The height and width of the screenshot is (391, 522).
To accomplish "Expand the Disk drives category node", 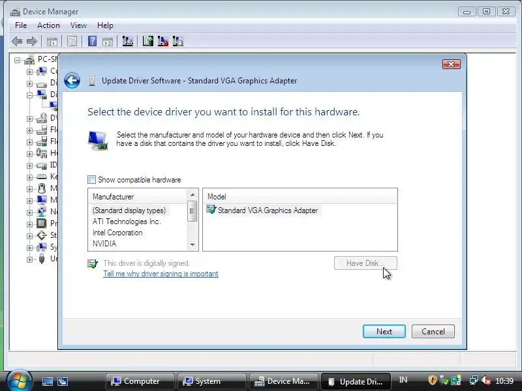I will pyautogui.click(x=29, y=83).
